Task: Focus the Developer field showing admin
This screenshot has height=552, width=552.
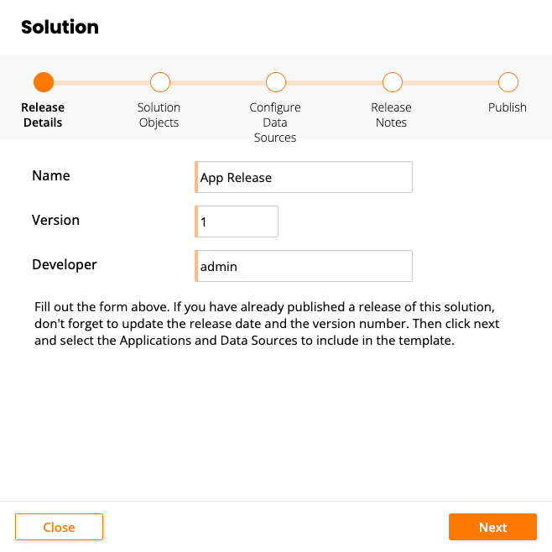Action: click(304, 266)
